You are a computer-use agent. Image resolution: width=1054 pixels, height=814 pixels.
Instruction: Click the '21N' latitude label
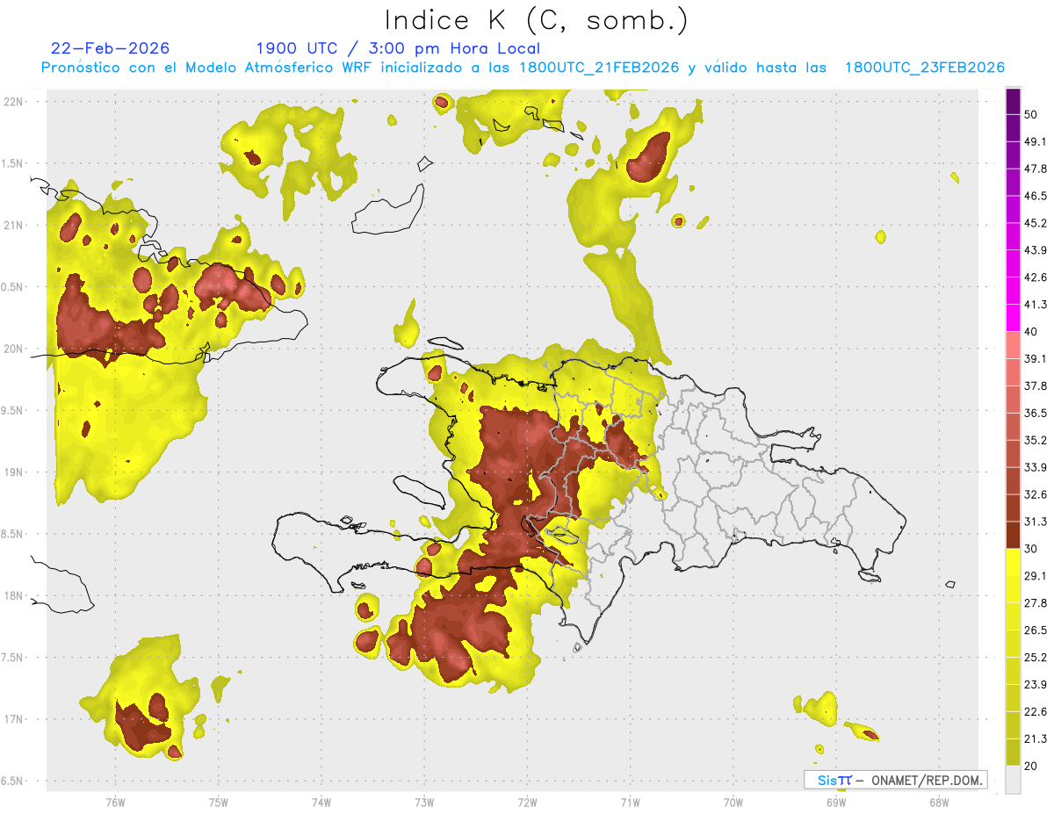point(14,225)
